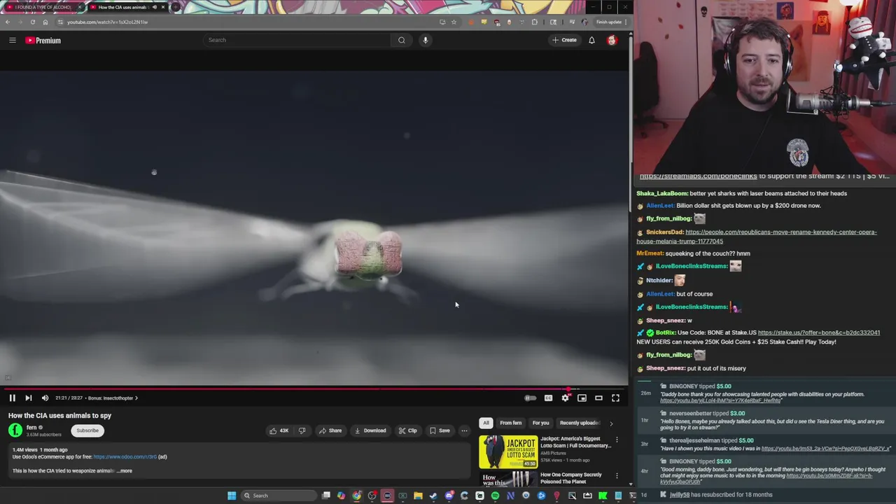Open the Jackpot Lotto Scam thumbnail
Image resolution: width=896 pixels, height=504 pixels.
tap(508, 451)
